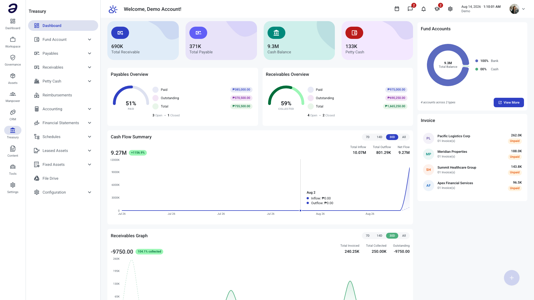Open Pacific Logistics Corp invoice row
This screenshot has height=300, width=534.
(472, 138)
